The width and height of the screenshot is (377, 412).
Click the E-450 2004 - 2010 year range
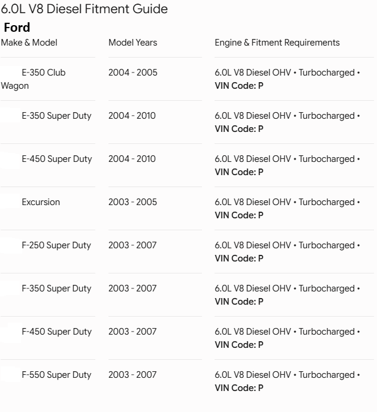coord(132,159)
